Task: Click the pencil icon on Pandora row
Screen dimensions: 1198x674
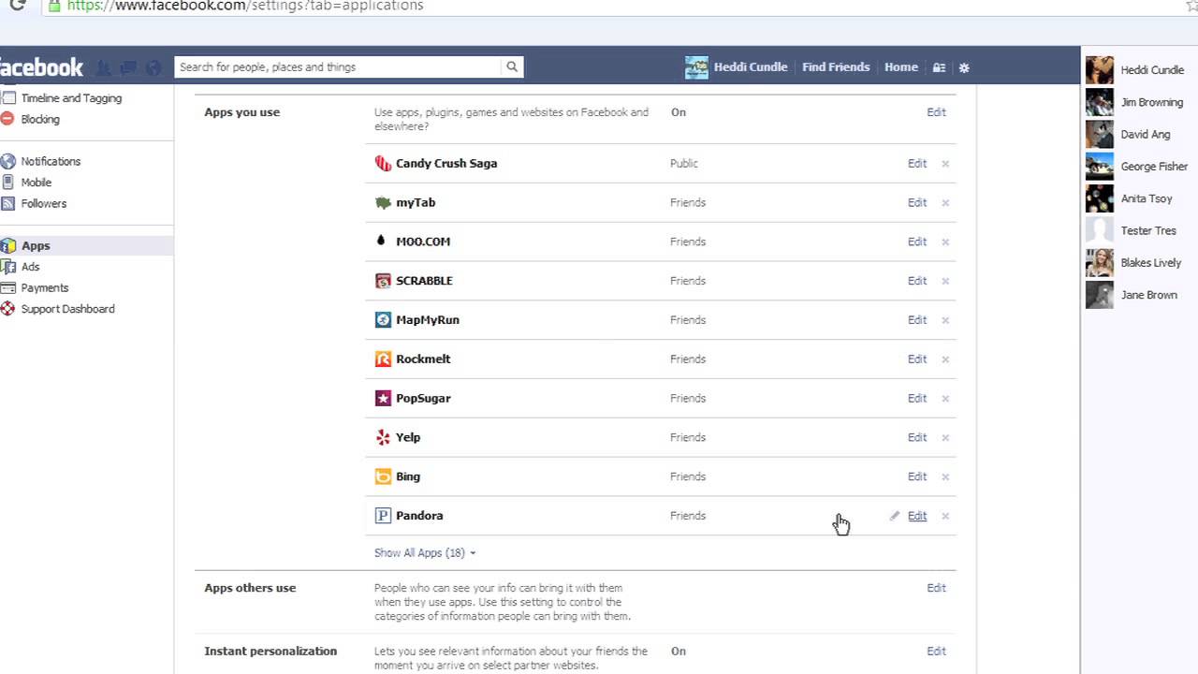Action: tap(895, 516)
